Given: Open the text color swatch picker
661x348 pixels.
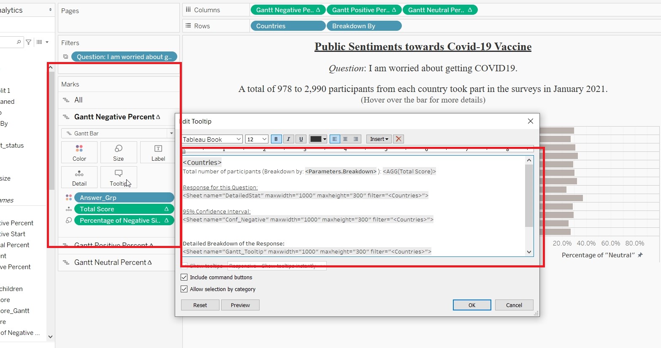Looking at the screenshot, I should 318,139.
